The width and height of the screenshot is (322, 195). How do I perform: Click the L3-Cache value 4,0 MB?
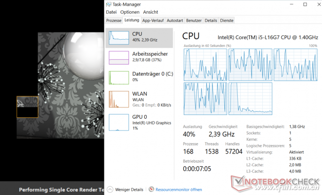(x=295, y=171)
